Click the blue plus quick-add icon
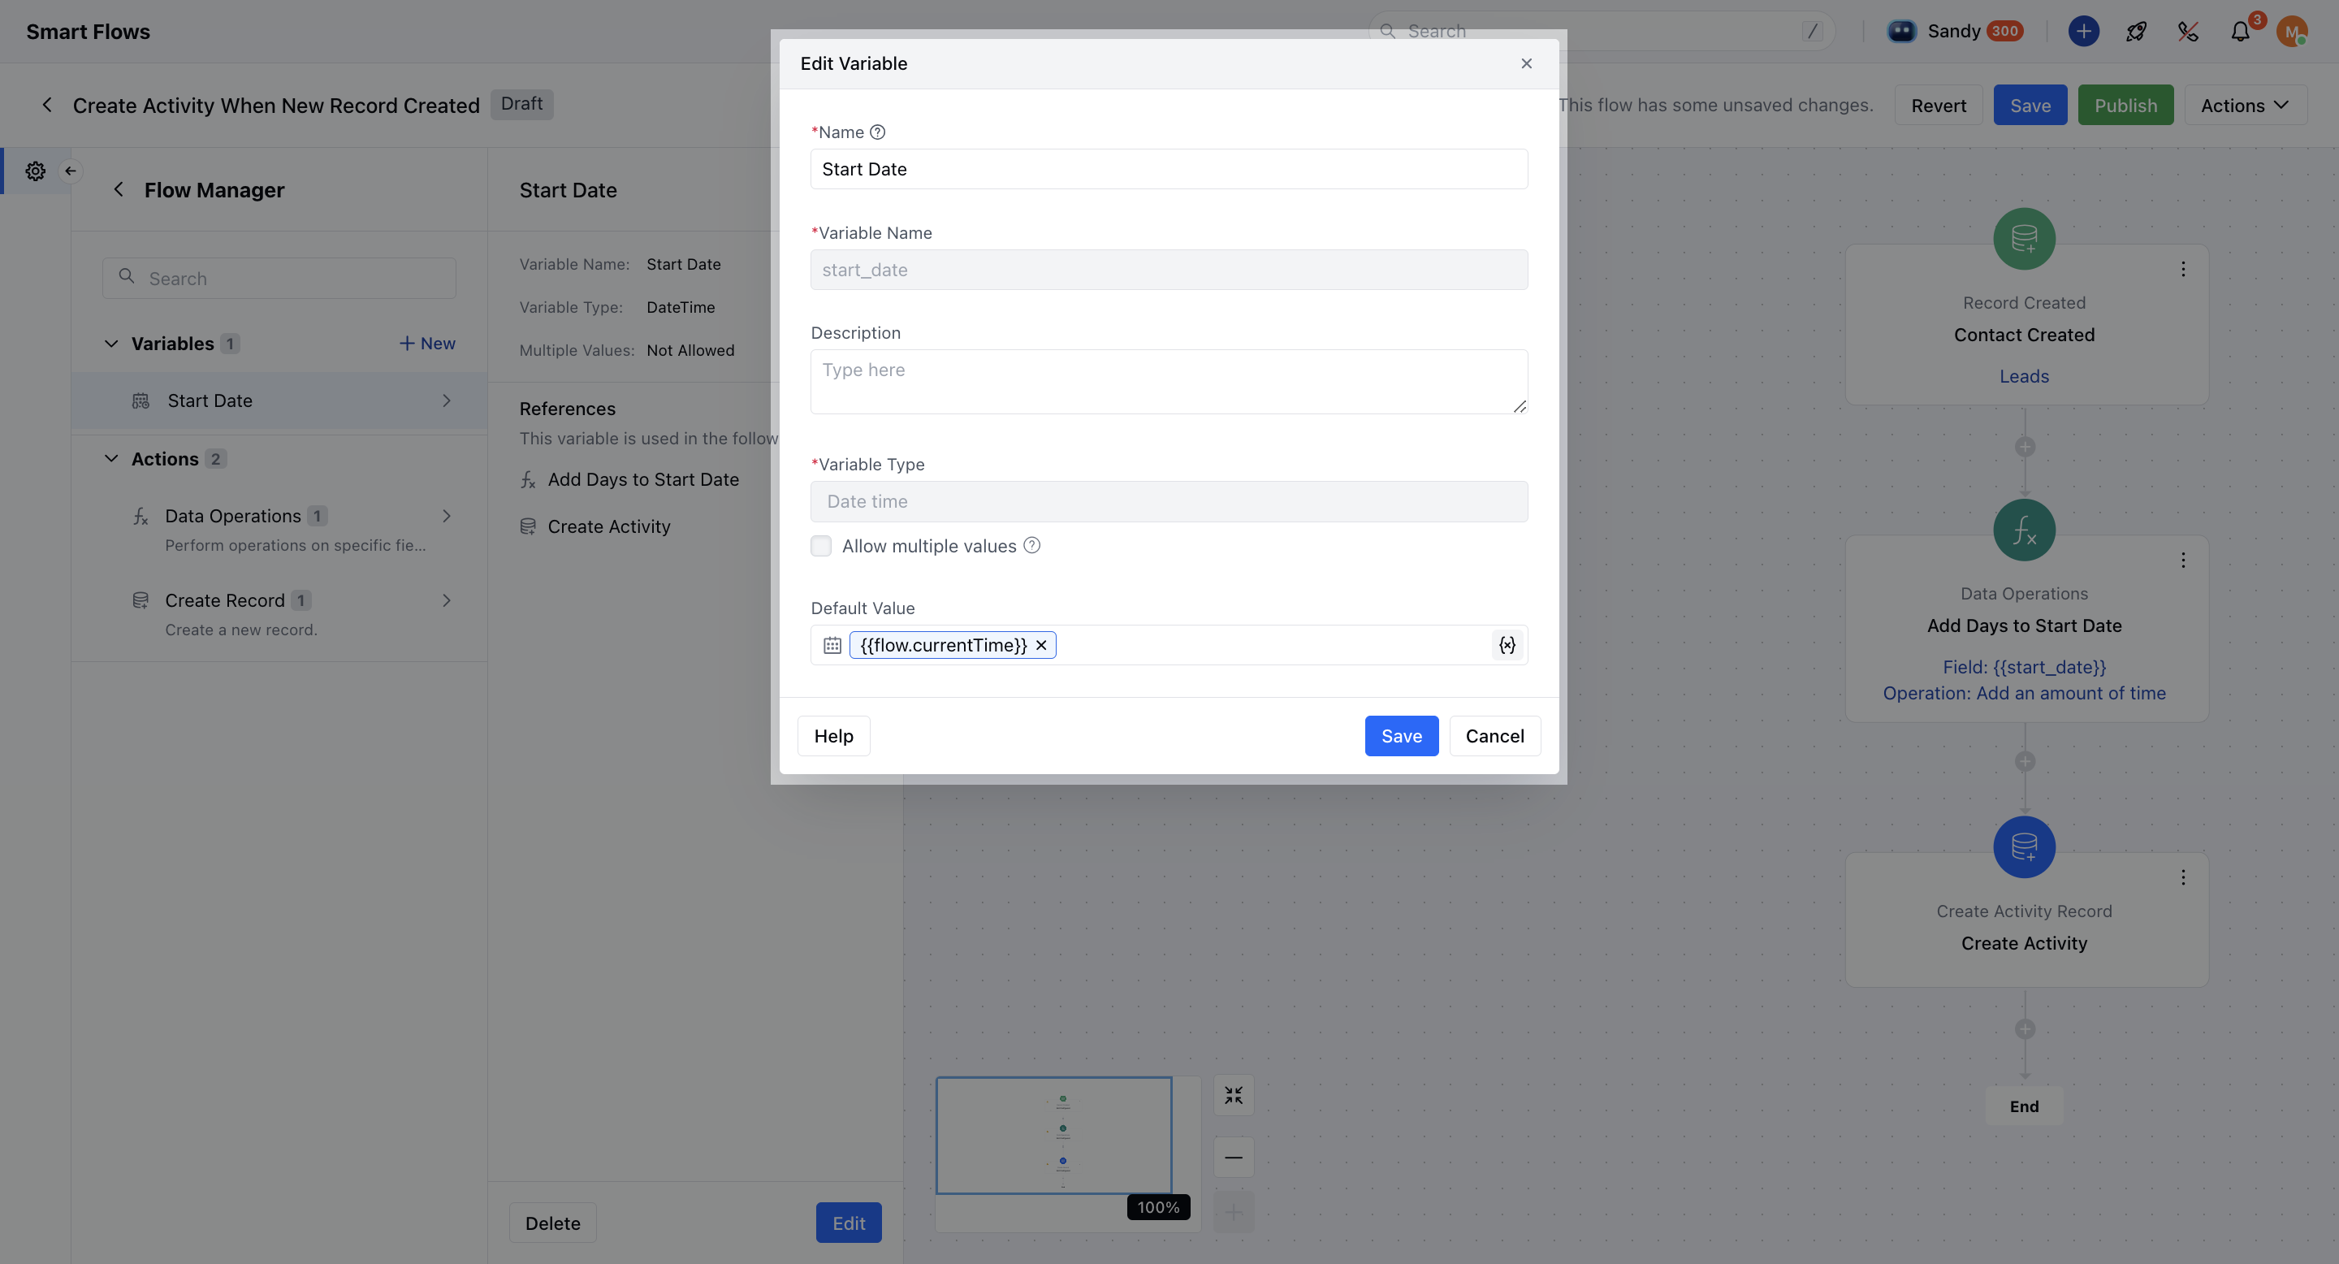This screenshot has height=1264, width=2339. (2083, 32)
